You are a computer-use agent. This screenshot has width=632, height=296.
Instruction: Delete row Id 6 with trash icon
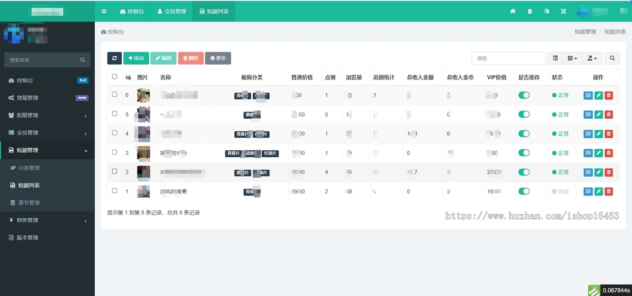[609, 95]
